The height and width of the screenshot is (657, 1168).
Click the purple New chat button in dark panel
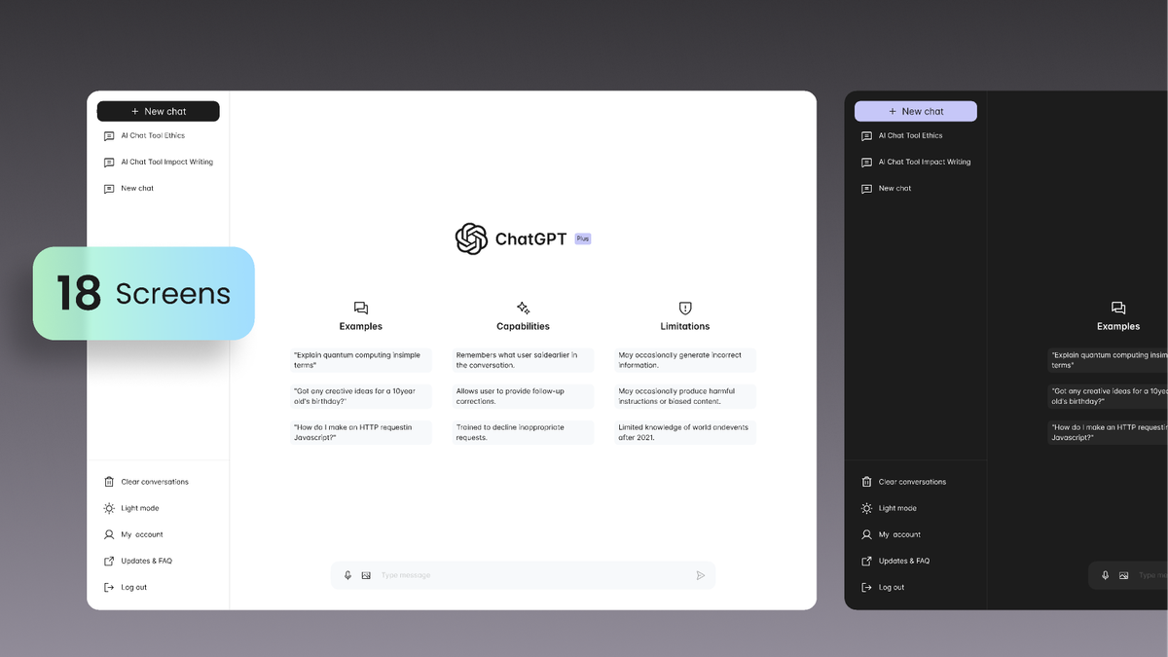tap(915, 111)
